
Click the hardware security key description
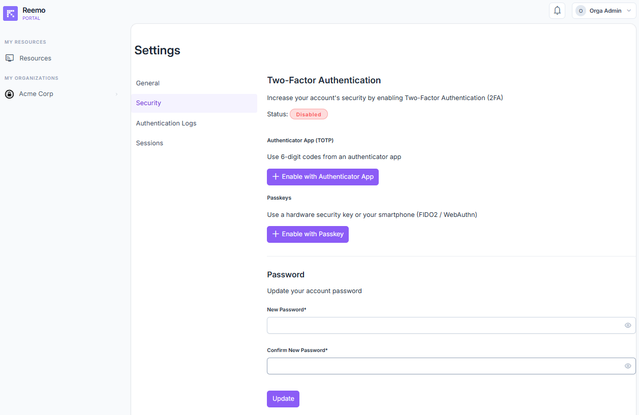[372, 215]
